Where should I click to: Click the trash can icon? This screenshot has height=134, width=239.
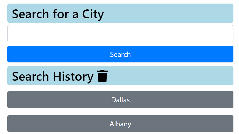coord(102,76)
